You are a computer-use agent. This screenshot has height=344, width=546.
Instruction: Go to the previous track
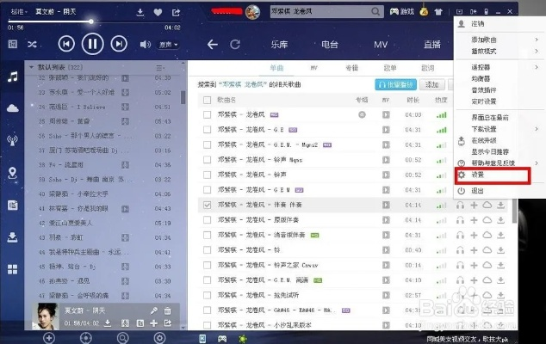point(66,44)
